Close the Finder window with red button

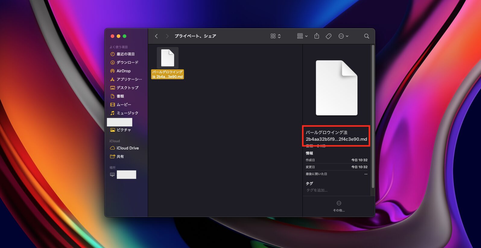tap(112, 36)
